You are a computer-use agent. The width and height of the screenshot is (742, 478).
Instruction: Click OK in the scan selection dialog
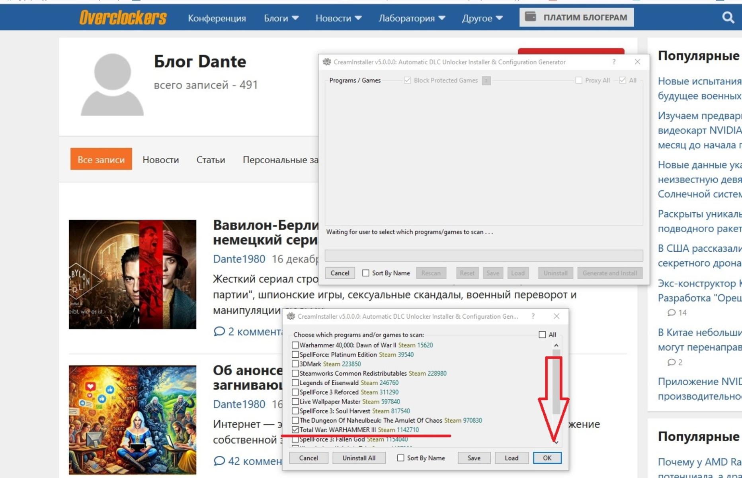[x=547, y=458]
